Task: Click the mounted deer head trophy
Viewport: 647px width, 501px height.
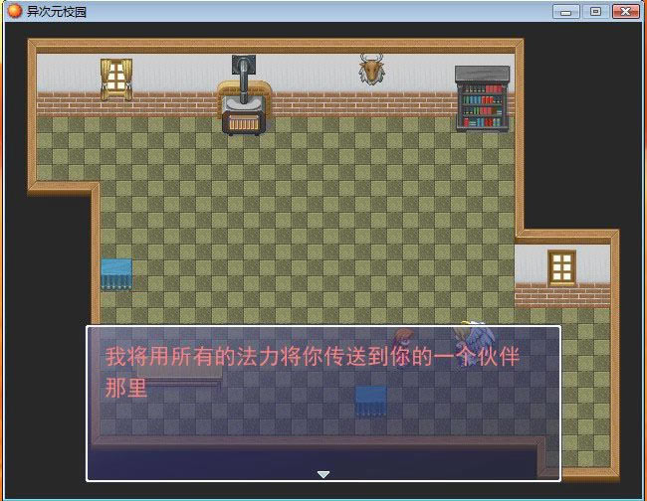Action: [372, 70]
